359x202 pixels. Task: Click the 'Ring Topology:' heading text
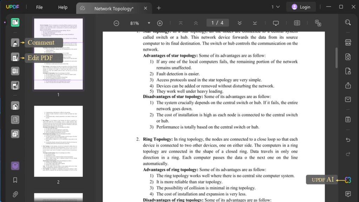(158, 139)
